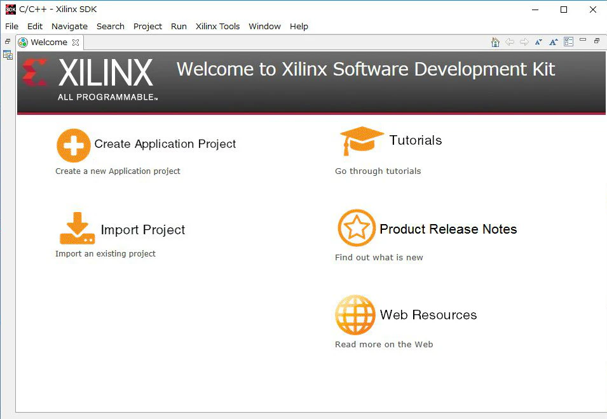This screenshot has height=419, width=607.
Task: Click the Create Application Project link text
Action: tap(165, 143)
